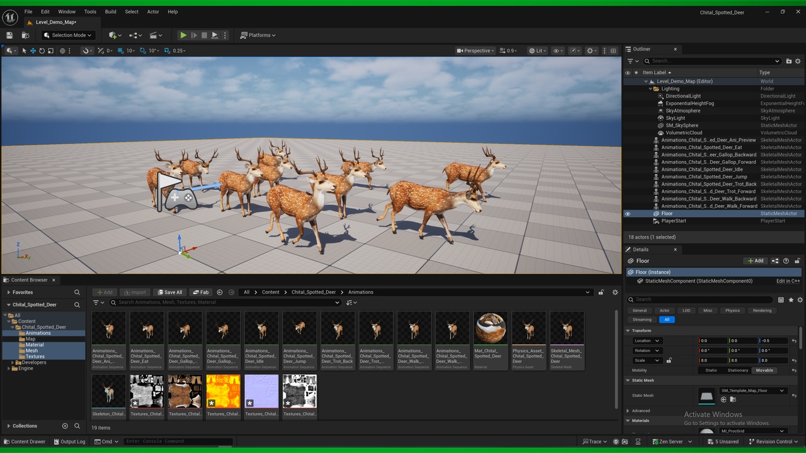The image size is (806, 453).
Task: Open viewport settings gear menu
Action: (591, 51)
